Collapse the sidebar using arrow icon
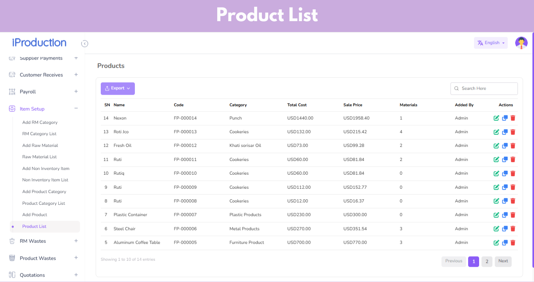Image resolution: width=534 pixels, height=282 pixels. point(85,43)
